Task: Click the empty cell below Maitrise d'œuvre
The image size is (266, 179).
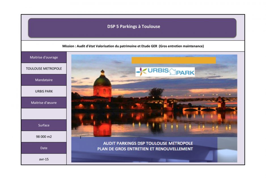Action: tap(44, 114)
